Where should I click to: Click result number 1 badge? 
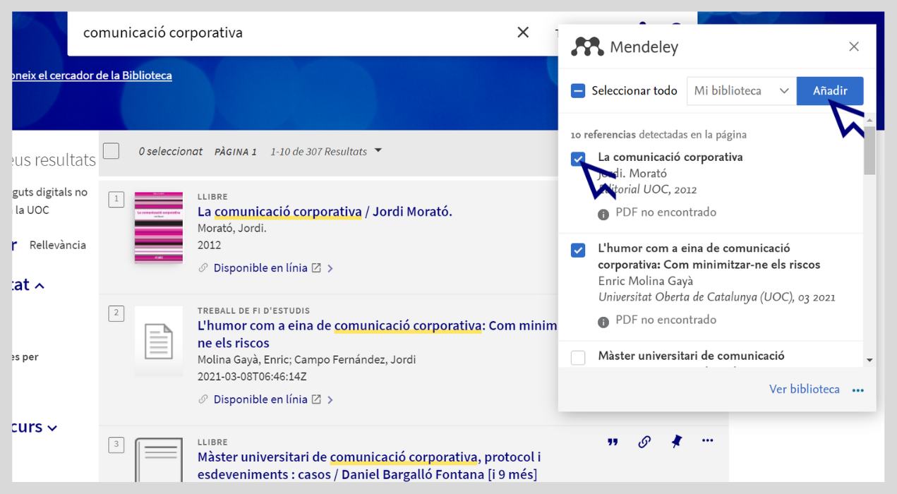[x=116, y=199]
